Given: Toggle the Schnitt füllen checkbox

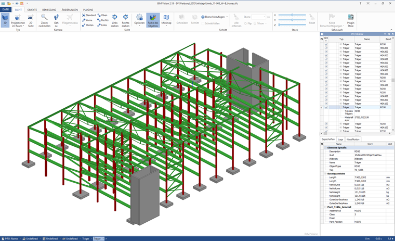Looking at the screenshot, I should pos(203,23).
